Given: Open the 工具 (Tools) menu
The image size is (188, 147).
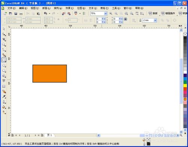Looking at the screenshot, I should 116,8.
